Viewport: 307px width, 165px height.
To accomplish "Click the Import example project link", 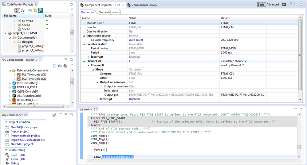I will click(x=25, y=136).
